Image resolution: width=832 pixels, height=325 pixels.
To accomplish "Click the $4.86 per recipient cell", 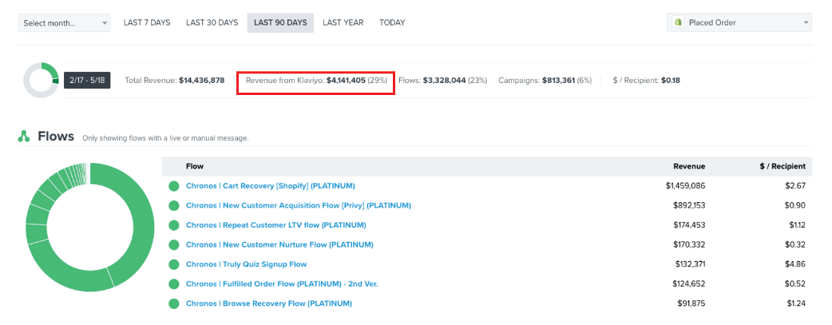I will [796, 264].
